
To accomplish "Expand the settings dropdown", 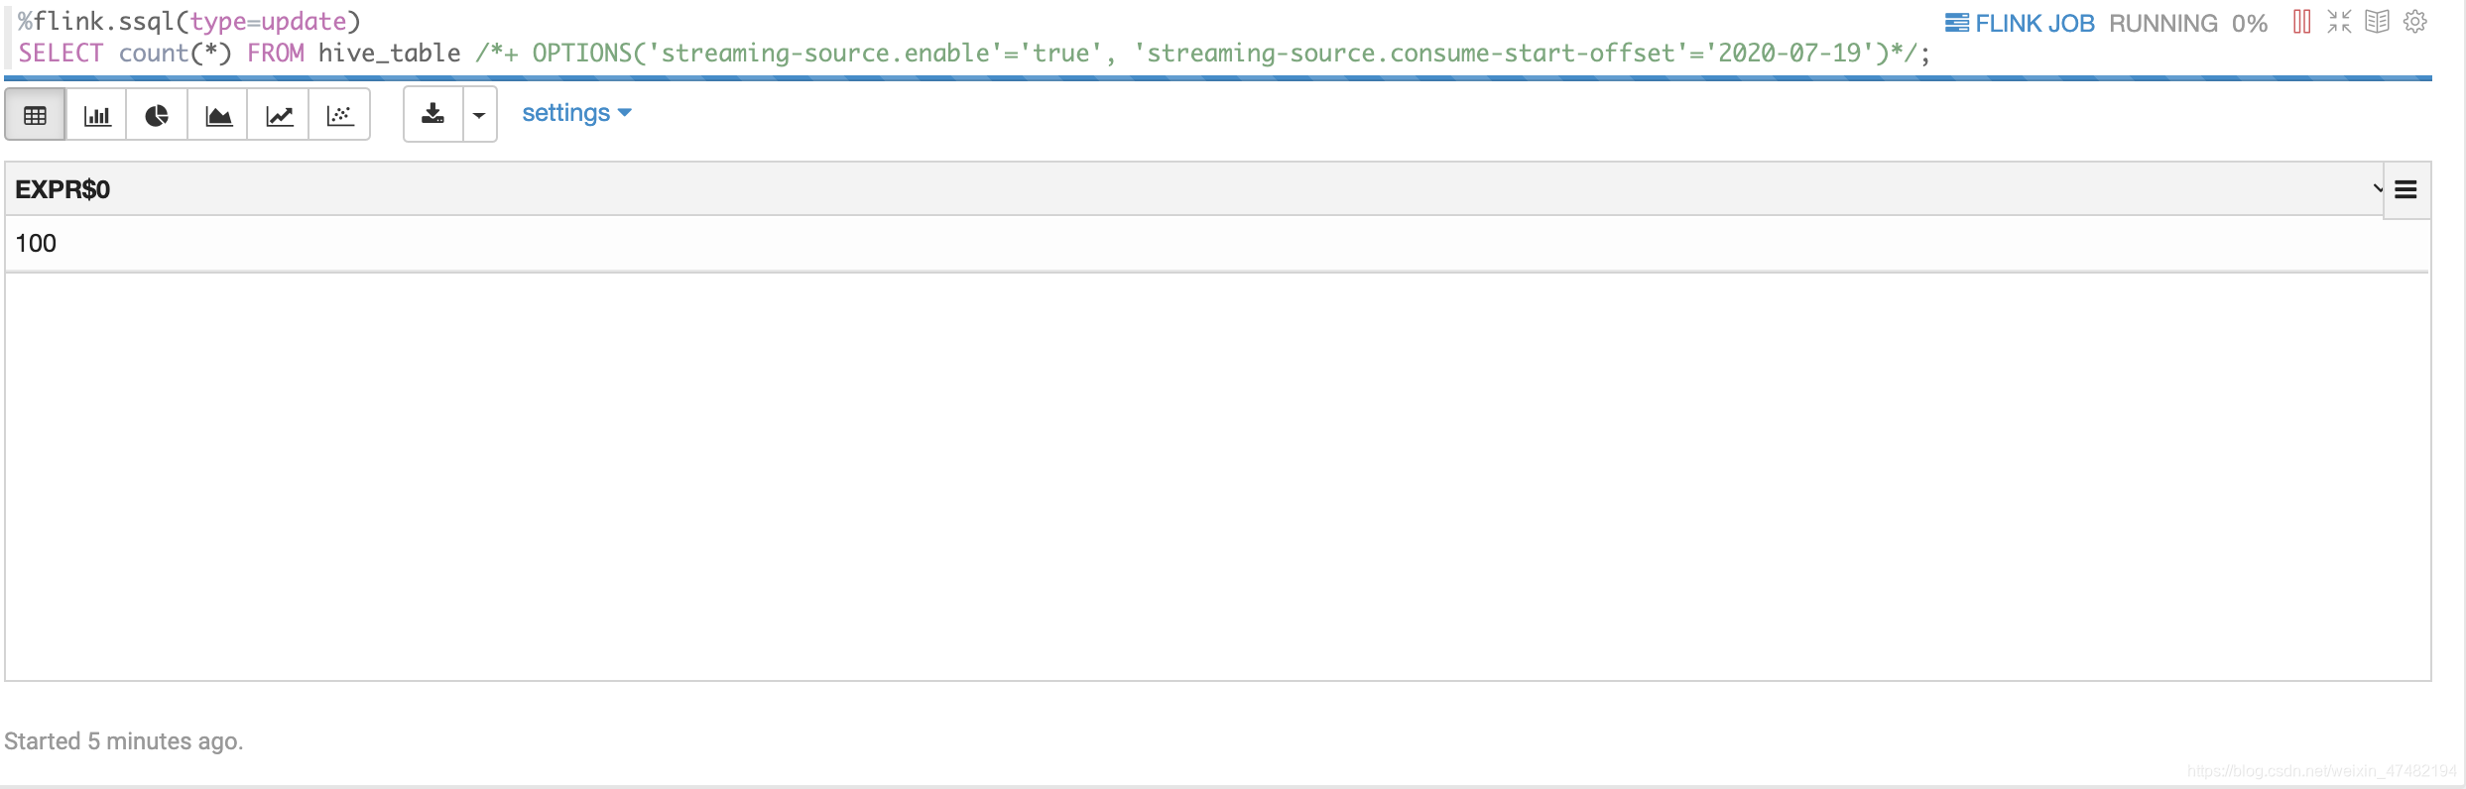I will (x=576, y=113).
